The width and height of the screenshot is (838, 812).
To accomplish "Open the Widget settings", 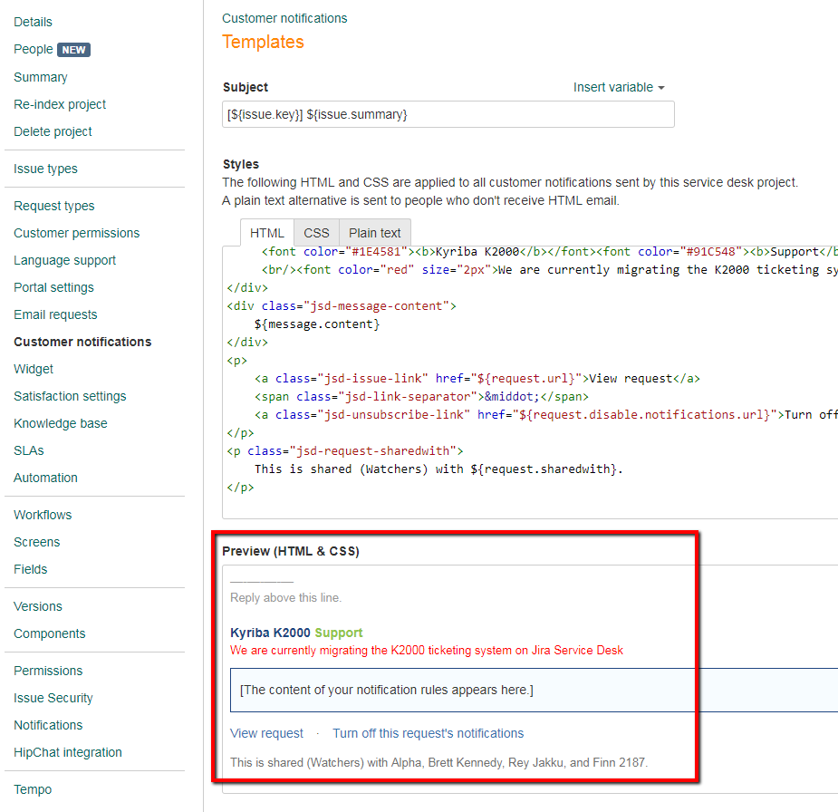I will click(33, 369).
